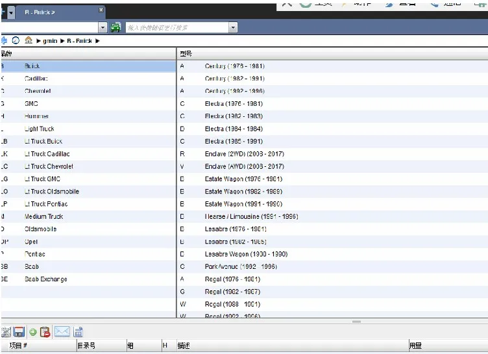
Task: Click the green circular arrow icon
Action: [x=33, y=332]
